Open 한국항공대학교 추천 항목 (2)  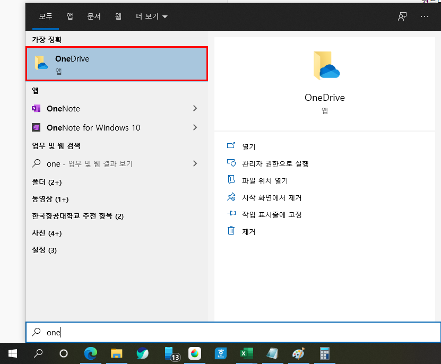click(x=77, y=216)
